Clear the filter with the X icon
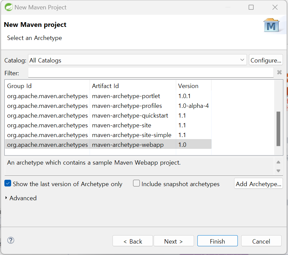Image resolution: width=288 pixels, height=255 pixels. pos(279,72)
